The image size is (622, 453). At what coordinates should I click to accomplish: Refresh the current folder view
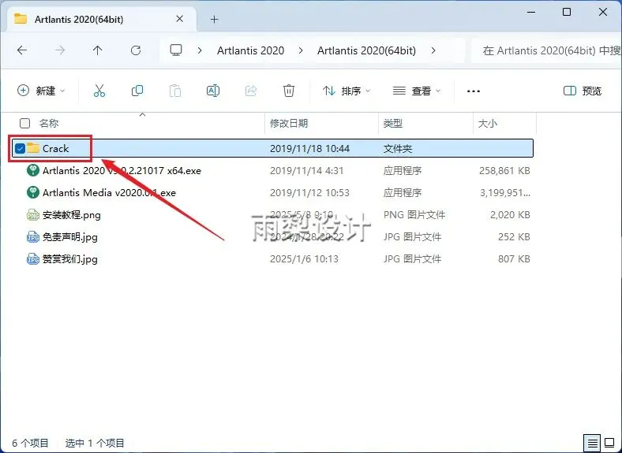pyautogui.click(x=136, y=50)
